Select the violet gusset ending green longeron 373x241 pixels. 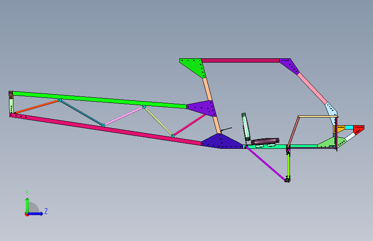[x=203, y=108]
